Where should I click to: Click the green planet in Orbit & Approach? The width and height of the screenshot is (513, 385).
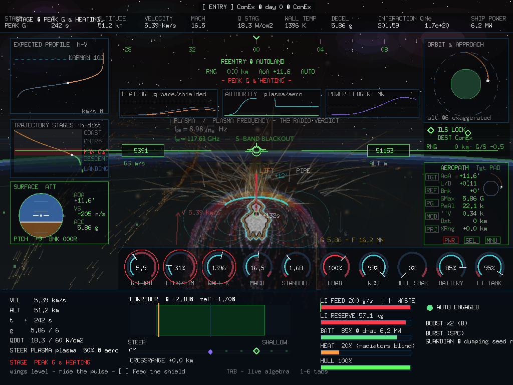coord(465,84)
